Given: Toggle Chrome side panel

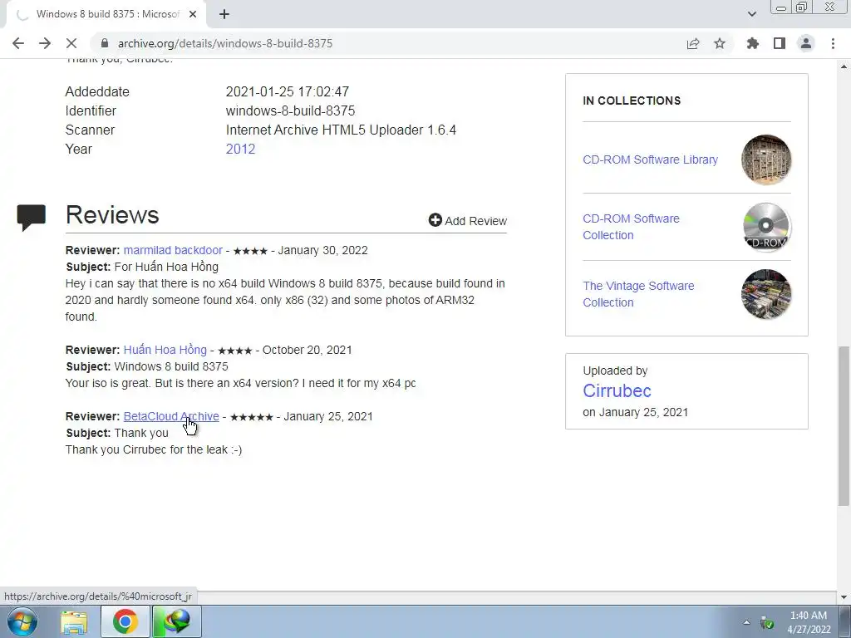Looking at the screenshot, I should coord(780,43).
